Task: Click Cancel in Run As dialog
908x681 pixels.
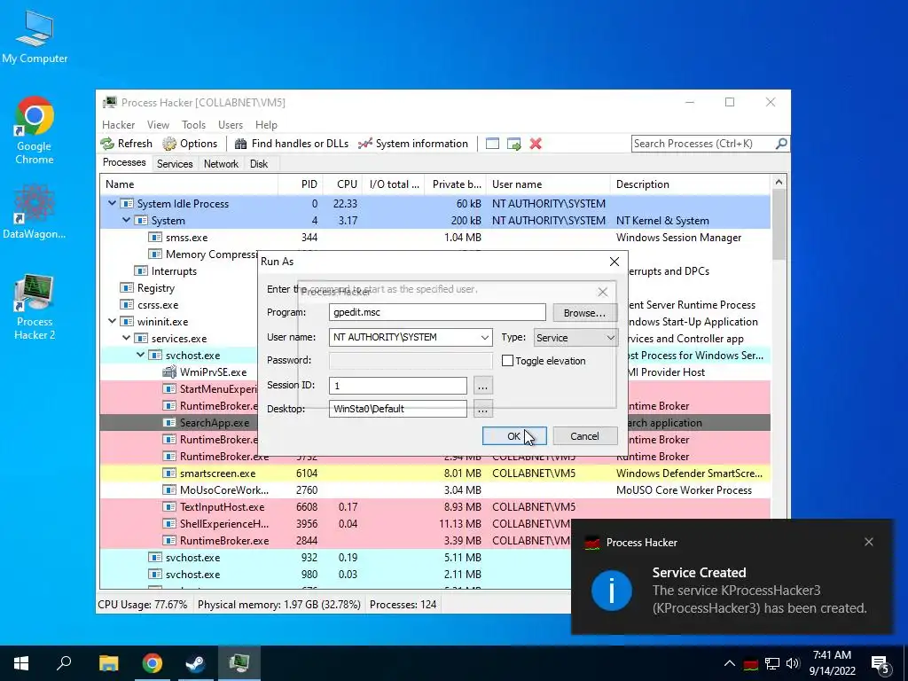Action: pyautogui.click(x=585, y=436)
